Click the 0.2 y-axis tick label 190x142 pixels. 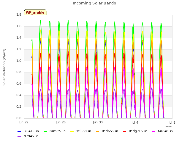pos(19,106)
